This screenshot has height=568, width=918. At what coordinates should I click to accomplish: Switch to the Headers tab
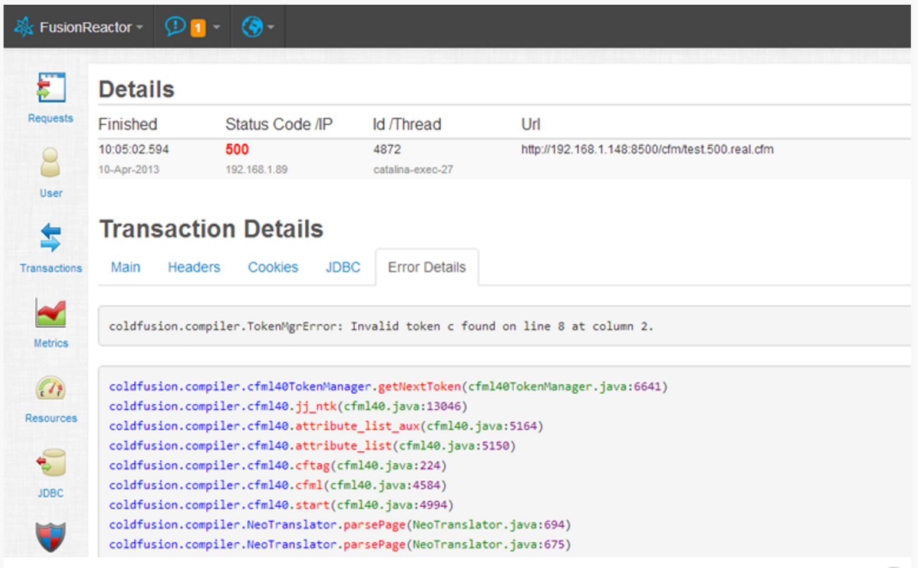[194, 268]
